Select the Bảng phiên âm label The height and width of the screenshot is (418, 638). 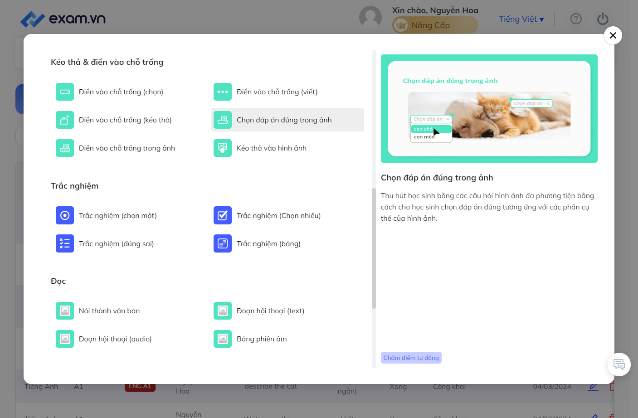pos(262,339)
